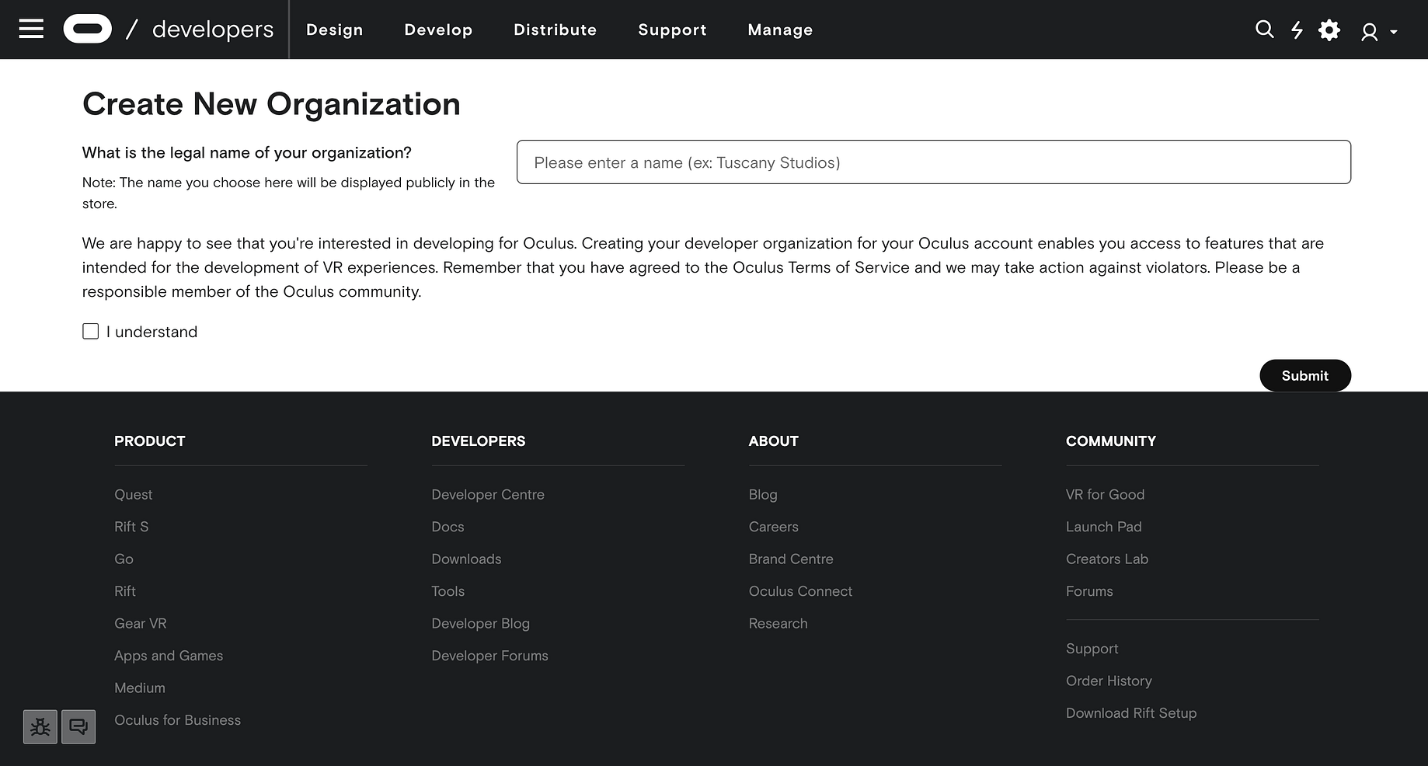Open the Oculus Connect link
The image size is (1428, 766).
tap(801, 591)
